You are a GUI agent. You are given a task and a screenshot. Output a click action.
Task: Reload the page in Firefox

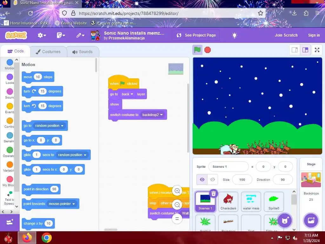click(x=30, y=13)
